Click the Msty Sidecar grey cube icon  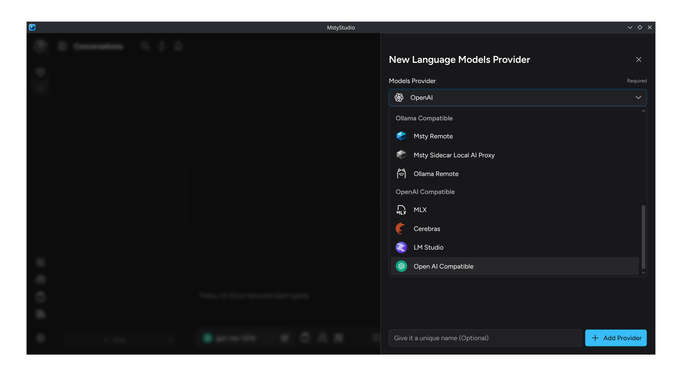pyautogui.click(x=401, y=155)
